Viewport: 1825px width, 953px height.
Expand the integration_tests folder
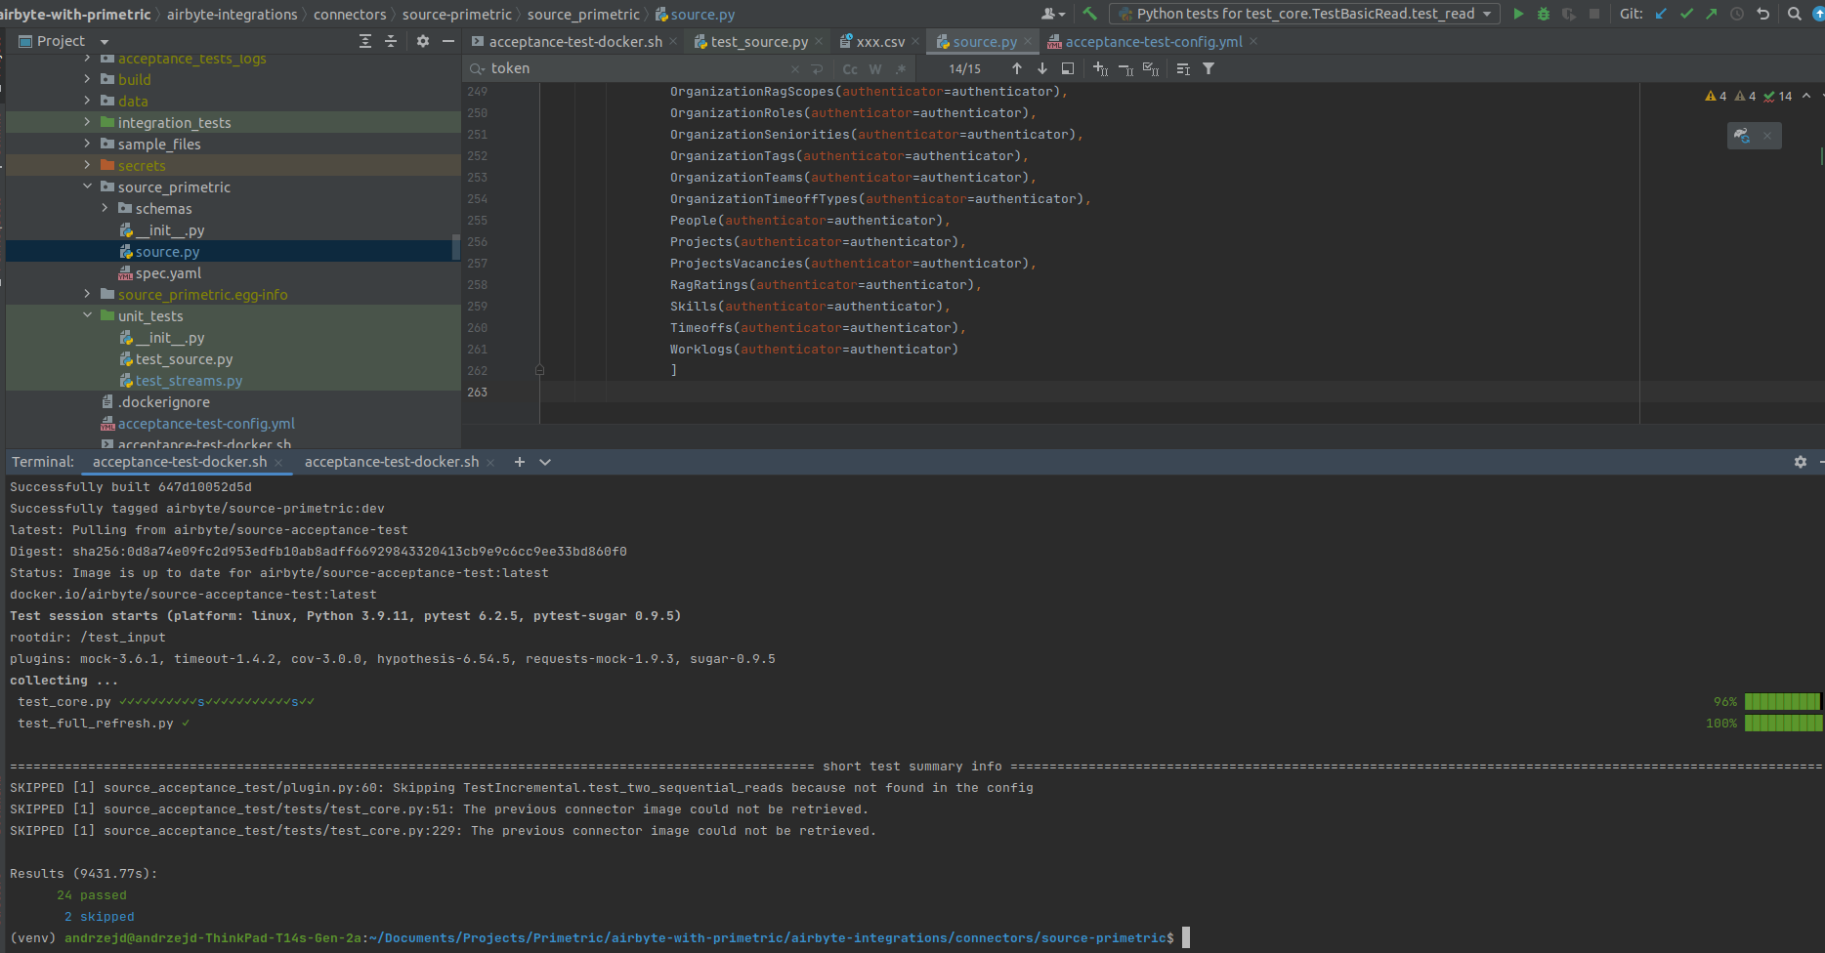click(87, 122)
